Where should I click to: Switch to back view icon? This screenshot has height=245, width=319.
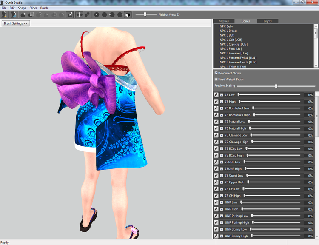(x=104, y=14)
